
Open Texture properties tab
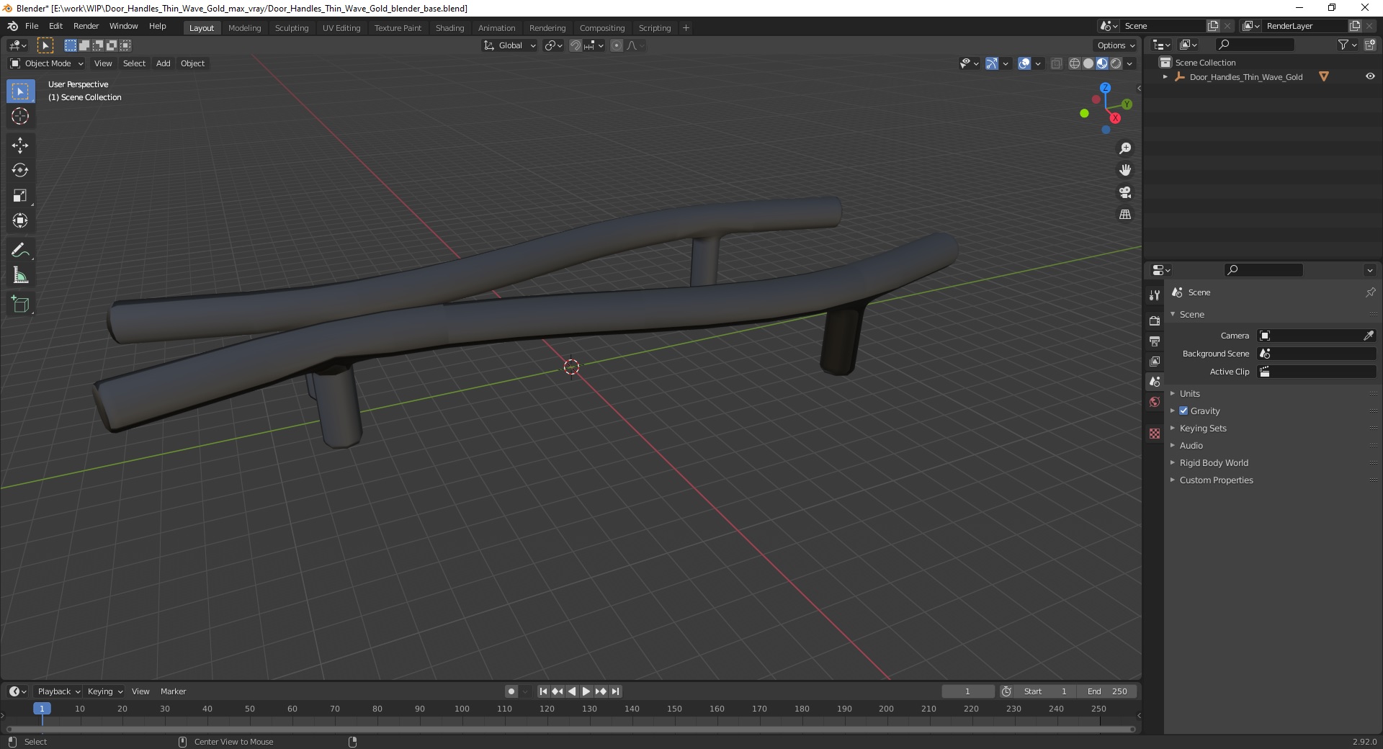pos(1155,434)
